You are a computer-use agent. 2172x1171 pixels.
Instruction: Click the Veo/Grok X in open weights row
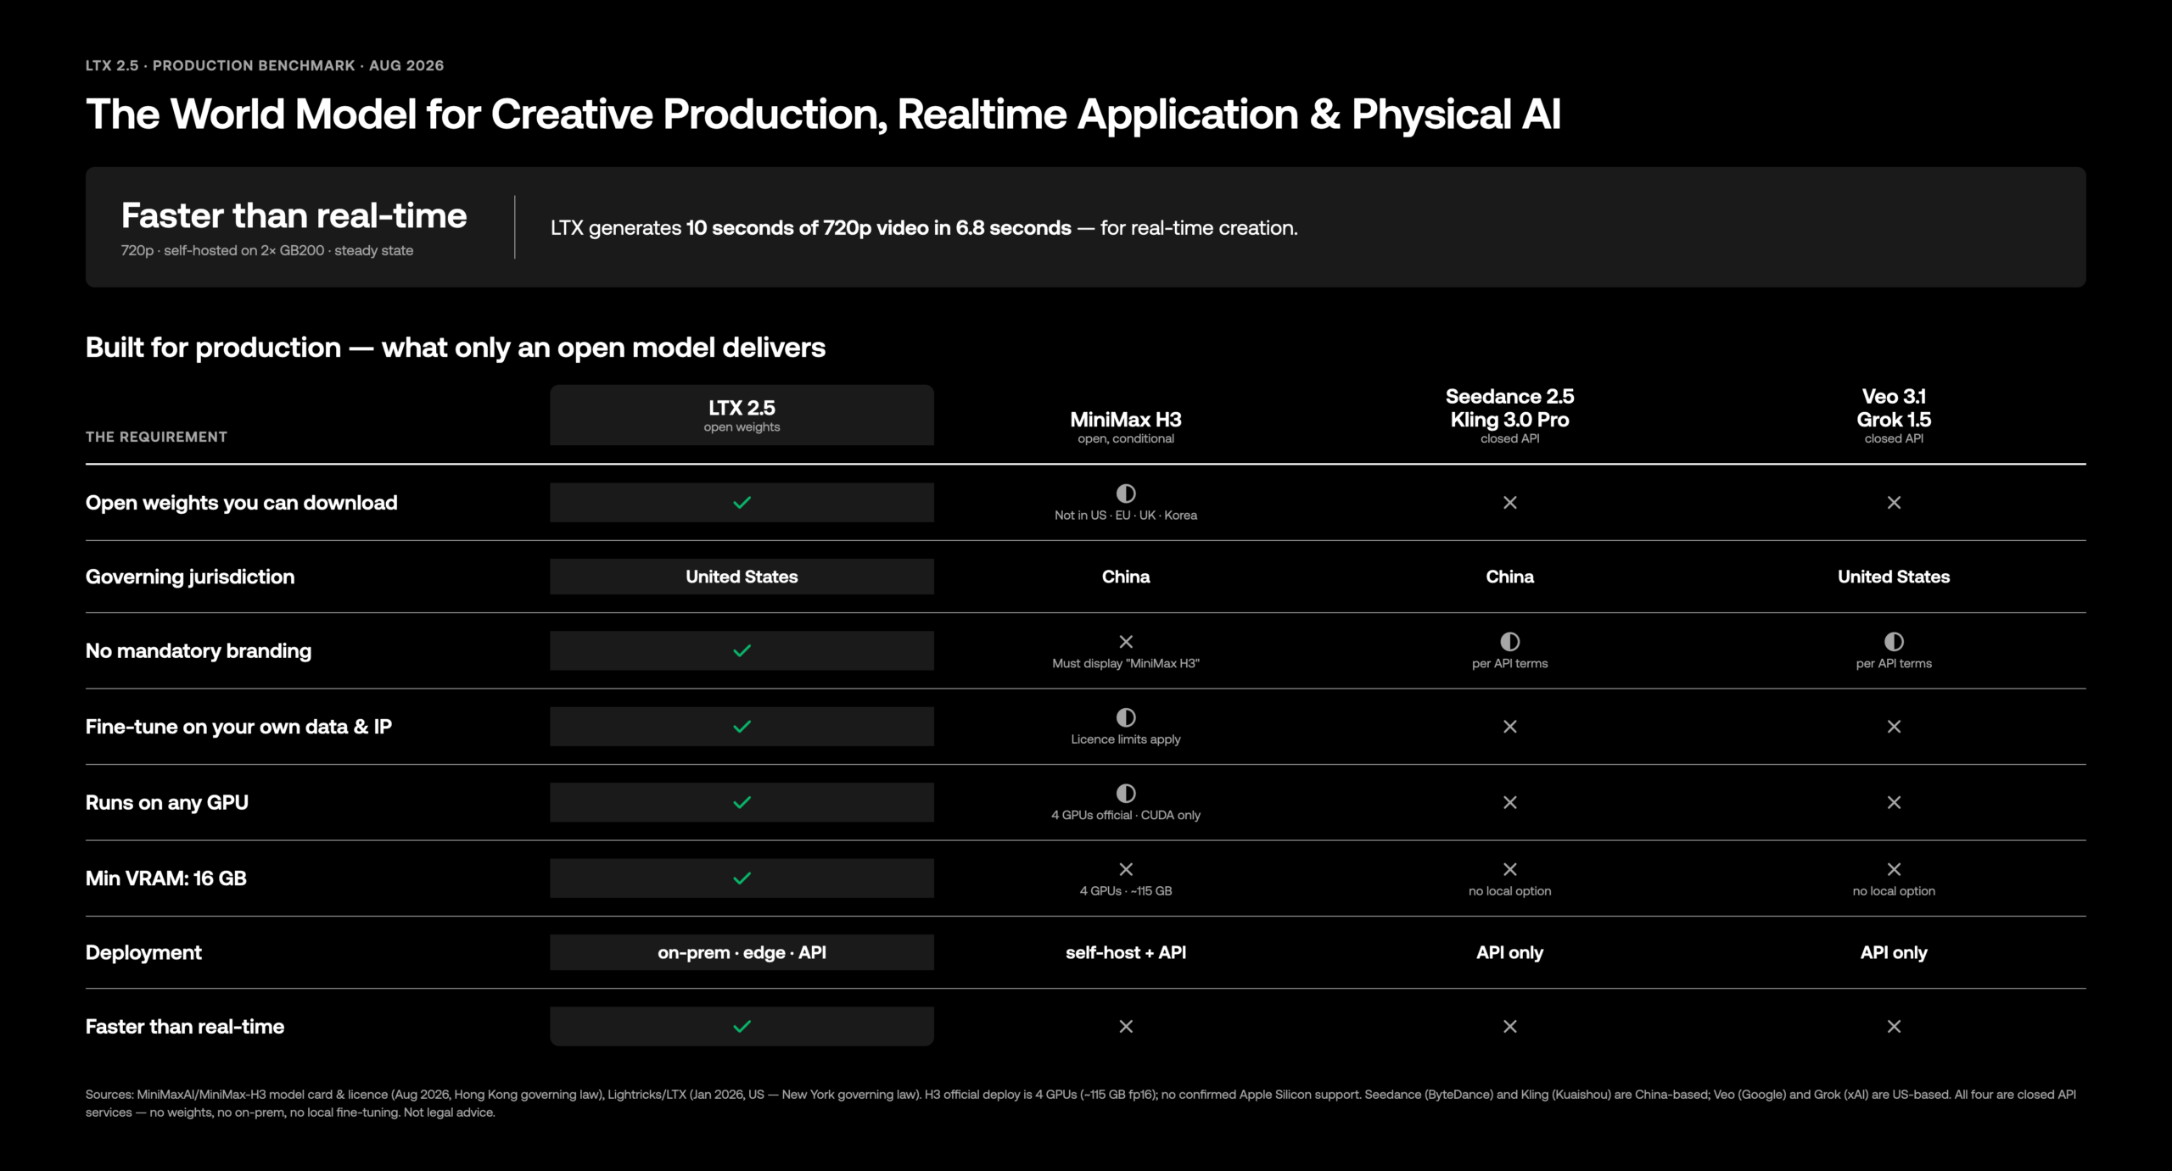1894,503
